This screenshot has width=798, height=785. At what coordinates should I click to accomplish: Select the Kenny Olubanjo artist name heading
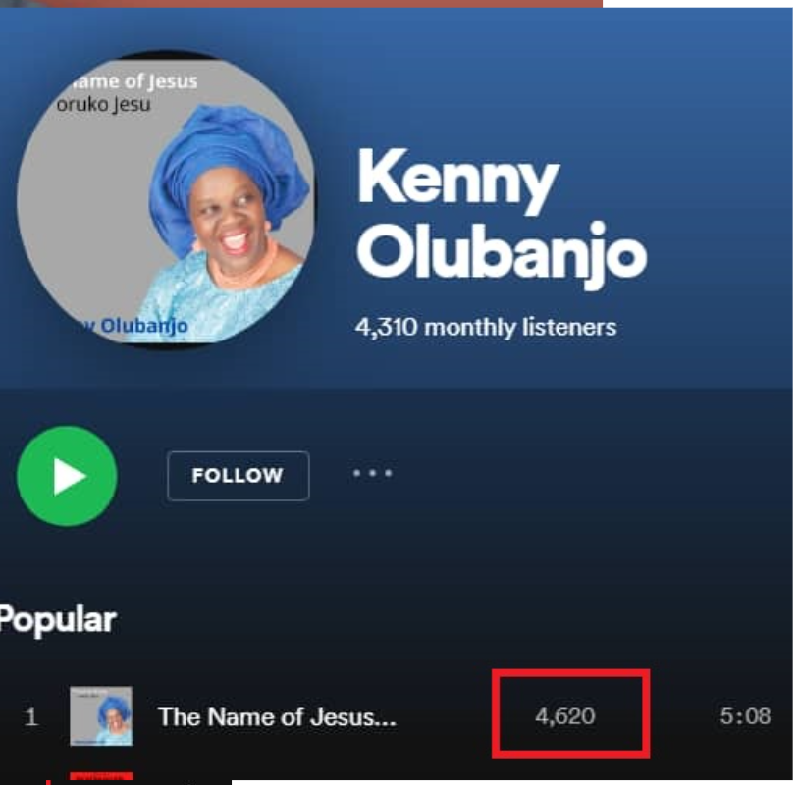tap(502, 216)
